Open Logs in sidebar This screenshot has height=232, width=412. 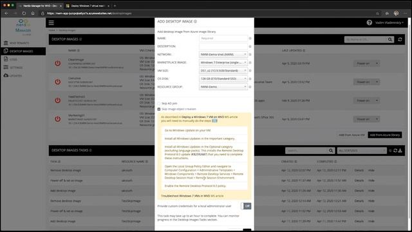(x=13, y=59)
